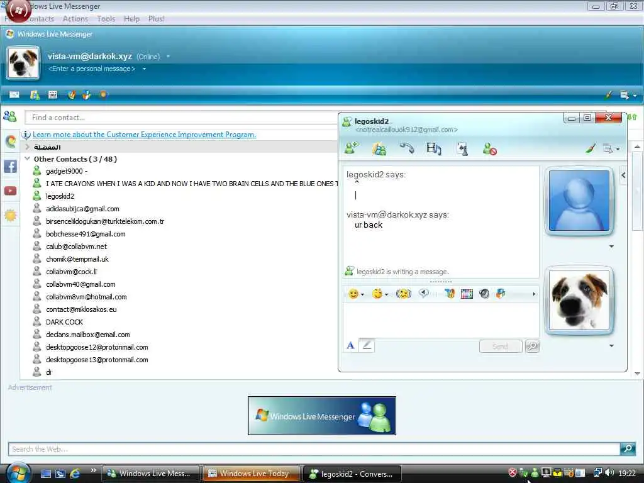This screenshot has height=483, width=644.
Task: Switch to handwriting input mode
Action: point(367,345)
